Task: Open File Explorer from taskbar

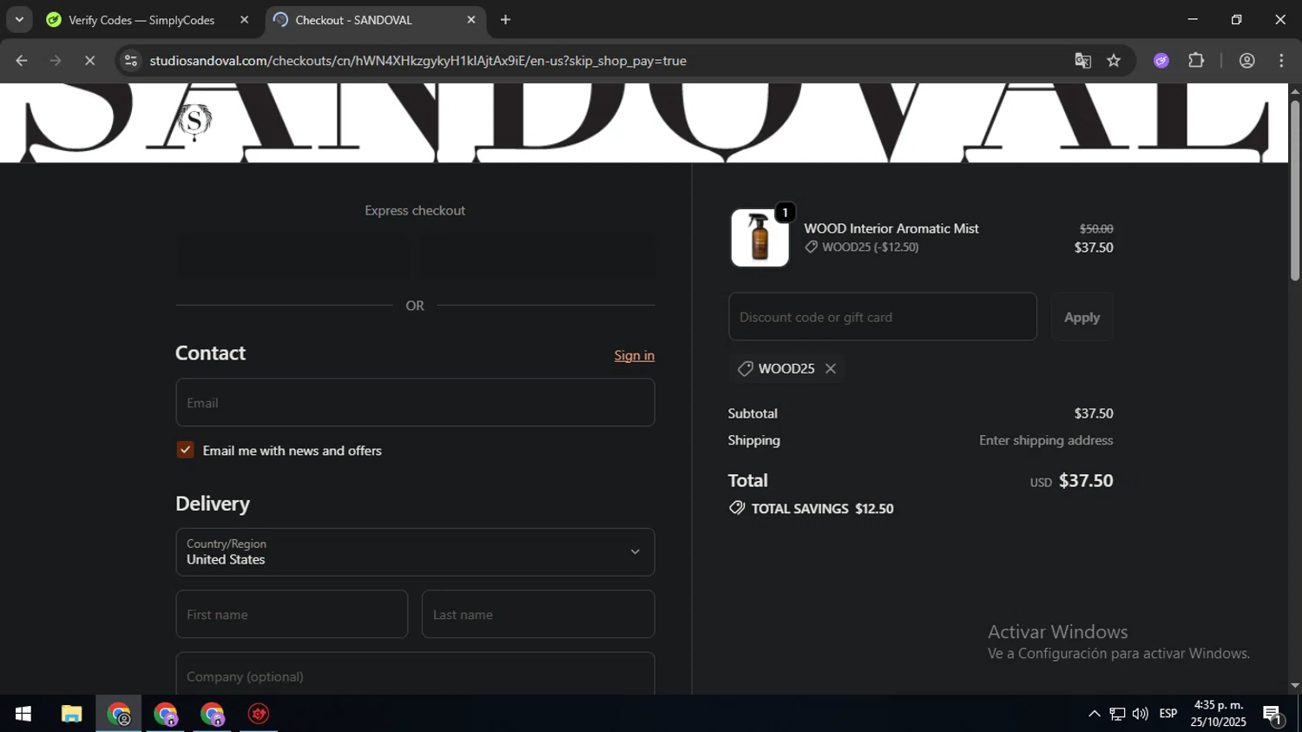Action: click(x=71, y=714)
